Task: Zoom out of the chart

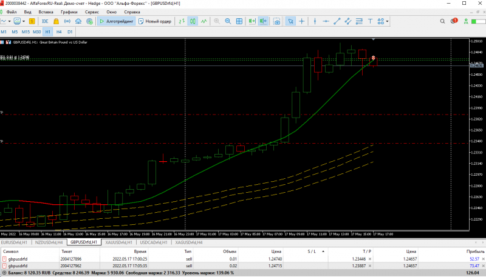Action: click(x=228, y=21)
